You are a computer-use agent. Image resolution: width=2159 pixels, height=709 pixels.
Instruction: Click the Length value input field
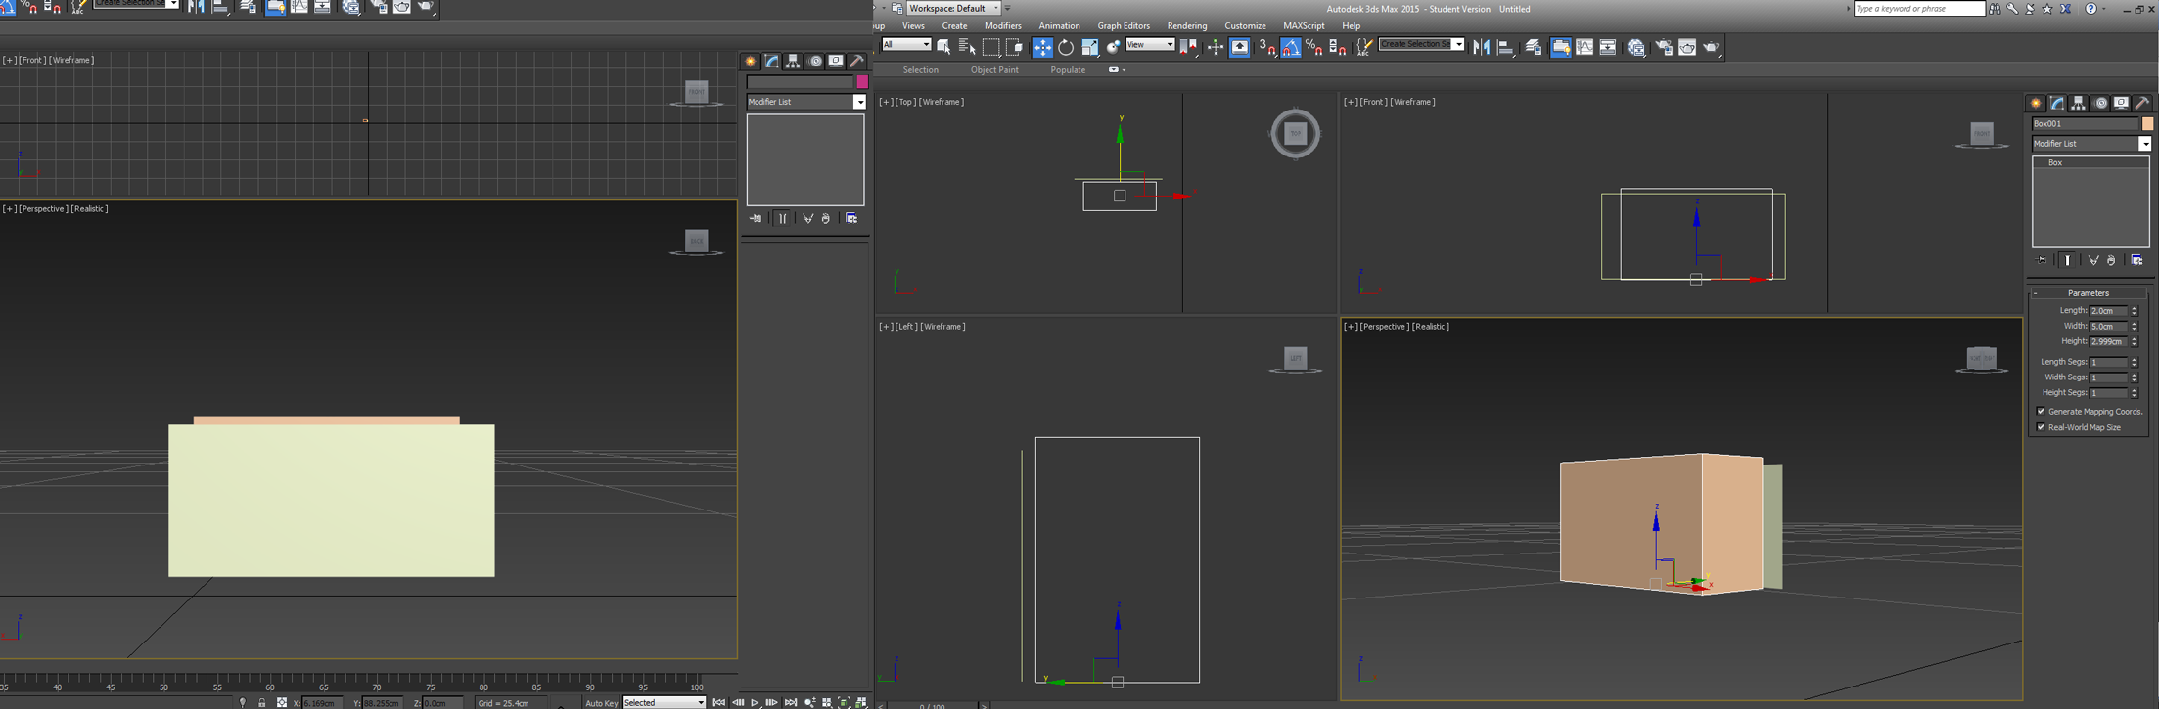click(2108, 311)
